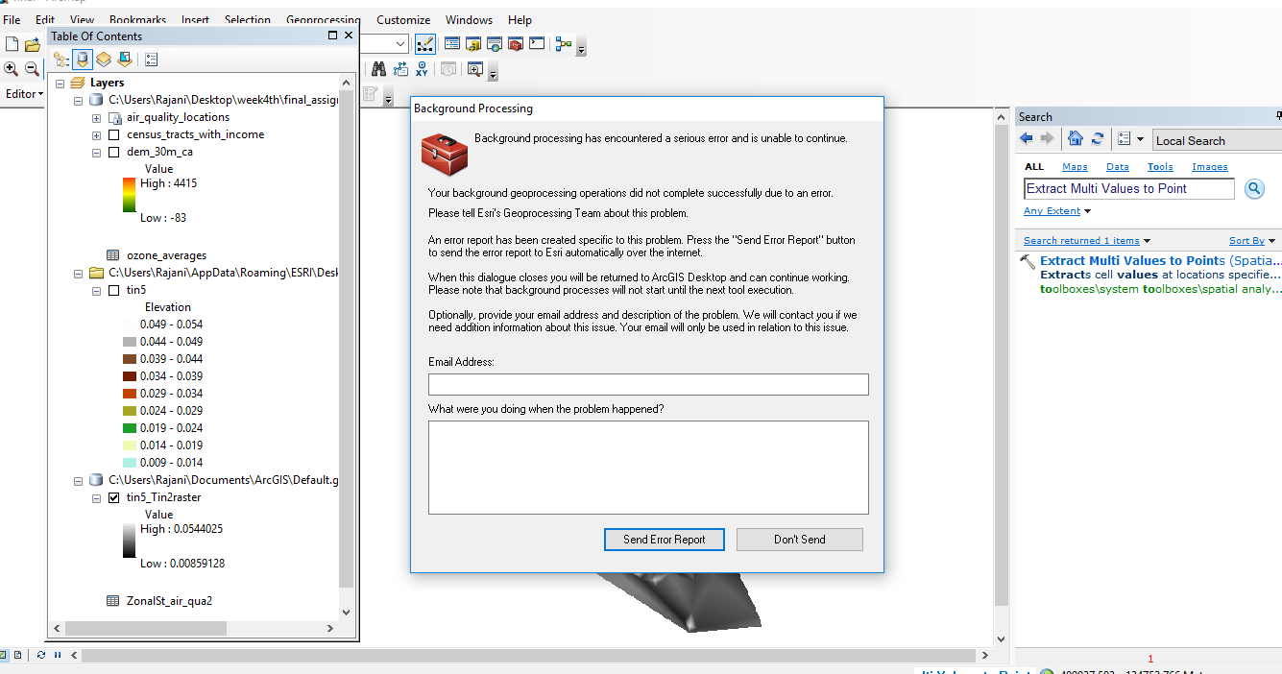The image size is (1282, 674).
Task: Click the hammer icon of search result
Action: pyautogui.click(x=1028, y=261)
